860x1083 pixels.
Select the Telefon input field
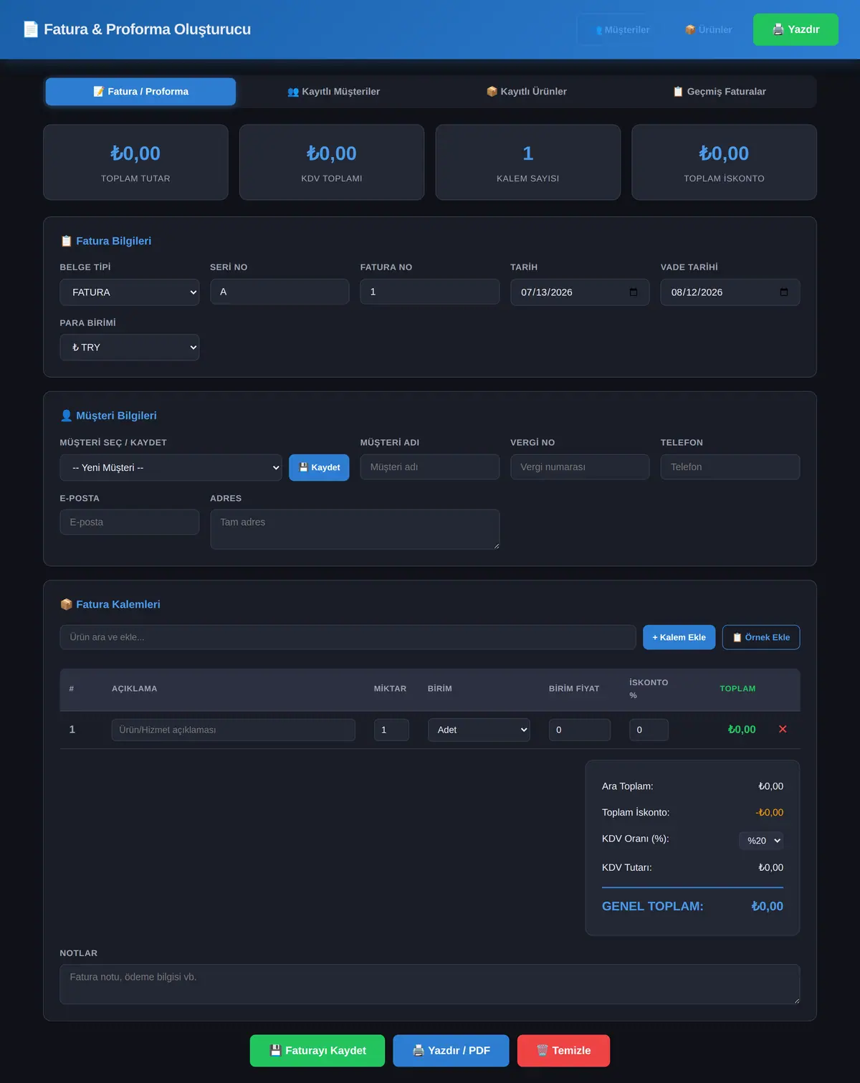pos(730,467)
